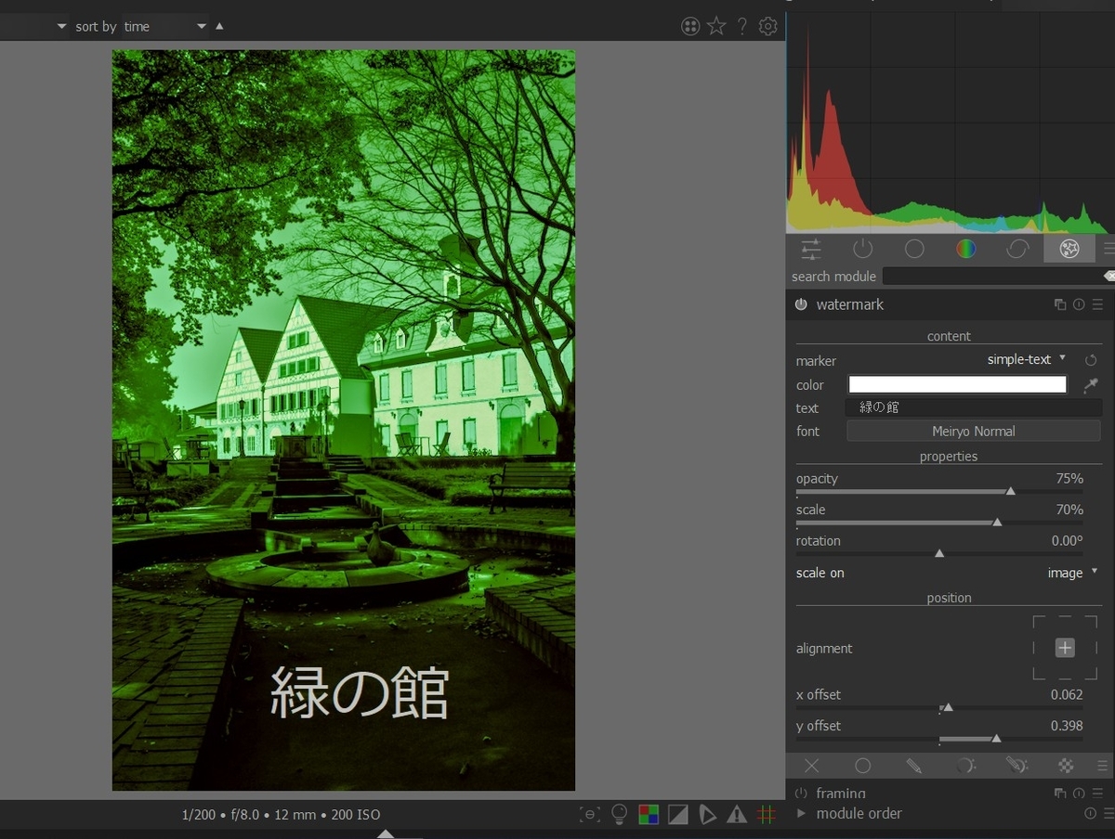Select parametric mask icon
This screenshot has height=839, width=1115.
coord(966,766)
